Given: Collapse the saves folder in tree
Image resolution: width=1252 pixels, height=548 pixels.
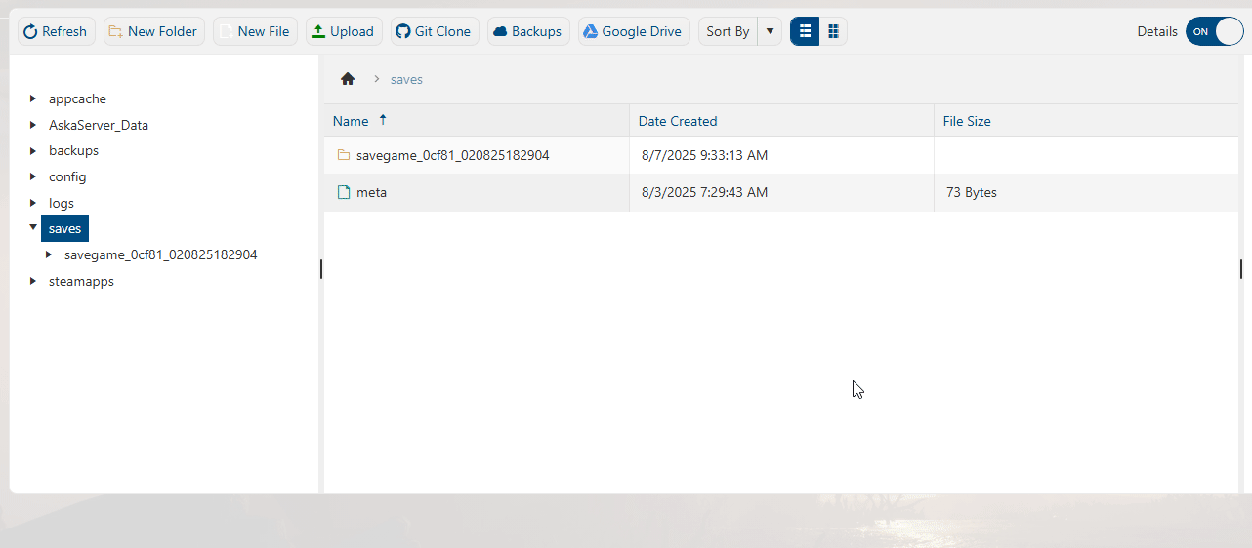Looking at the screenshot, I should (33, 228).
